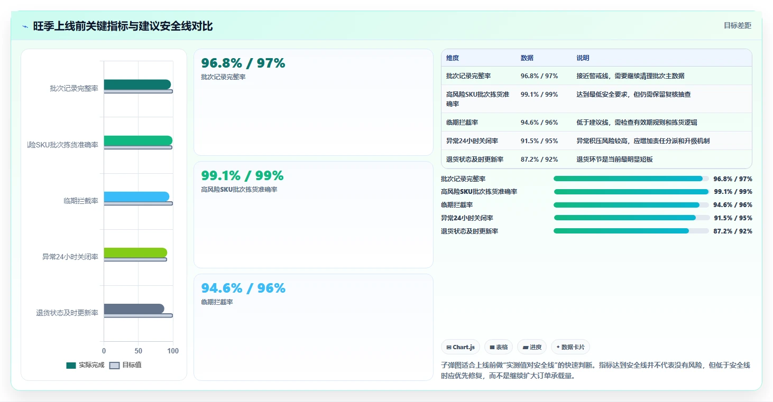Screen dimensions: 773x402
Task: Open the 96.8% / 97% metric card
Action: [314, 102]
